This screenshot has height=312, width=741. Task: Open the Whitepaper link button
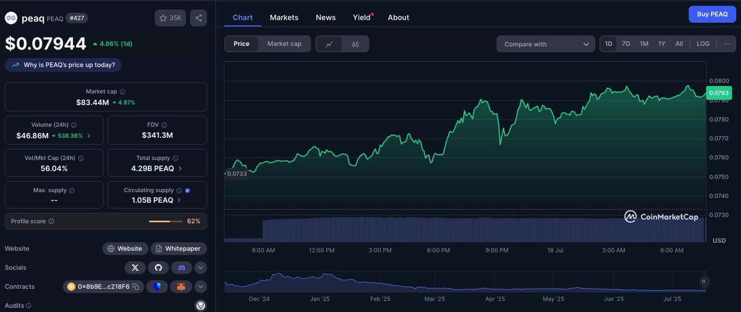coord(179,248)
